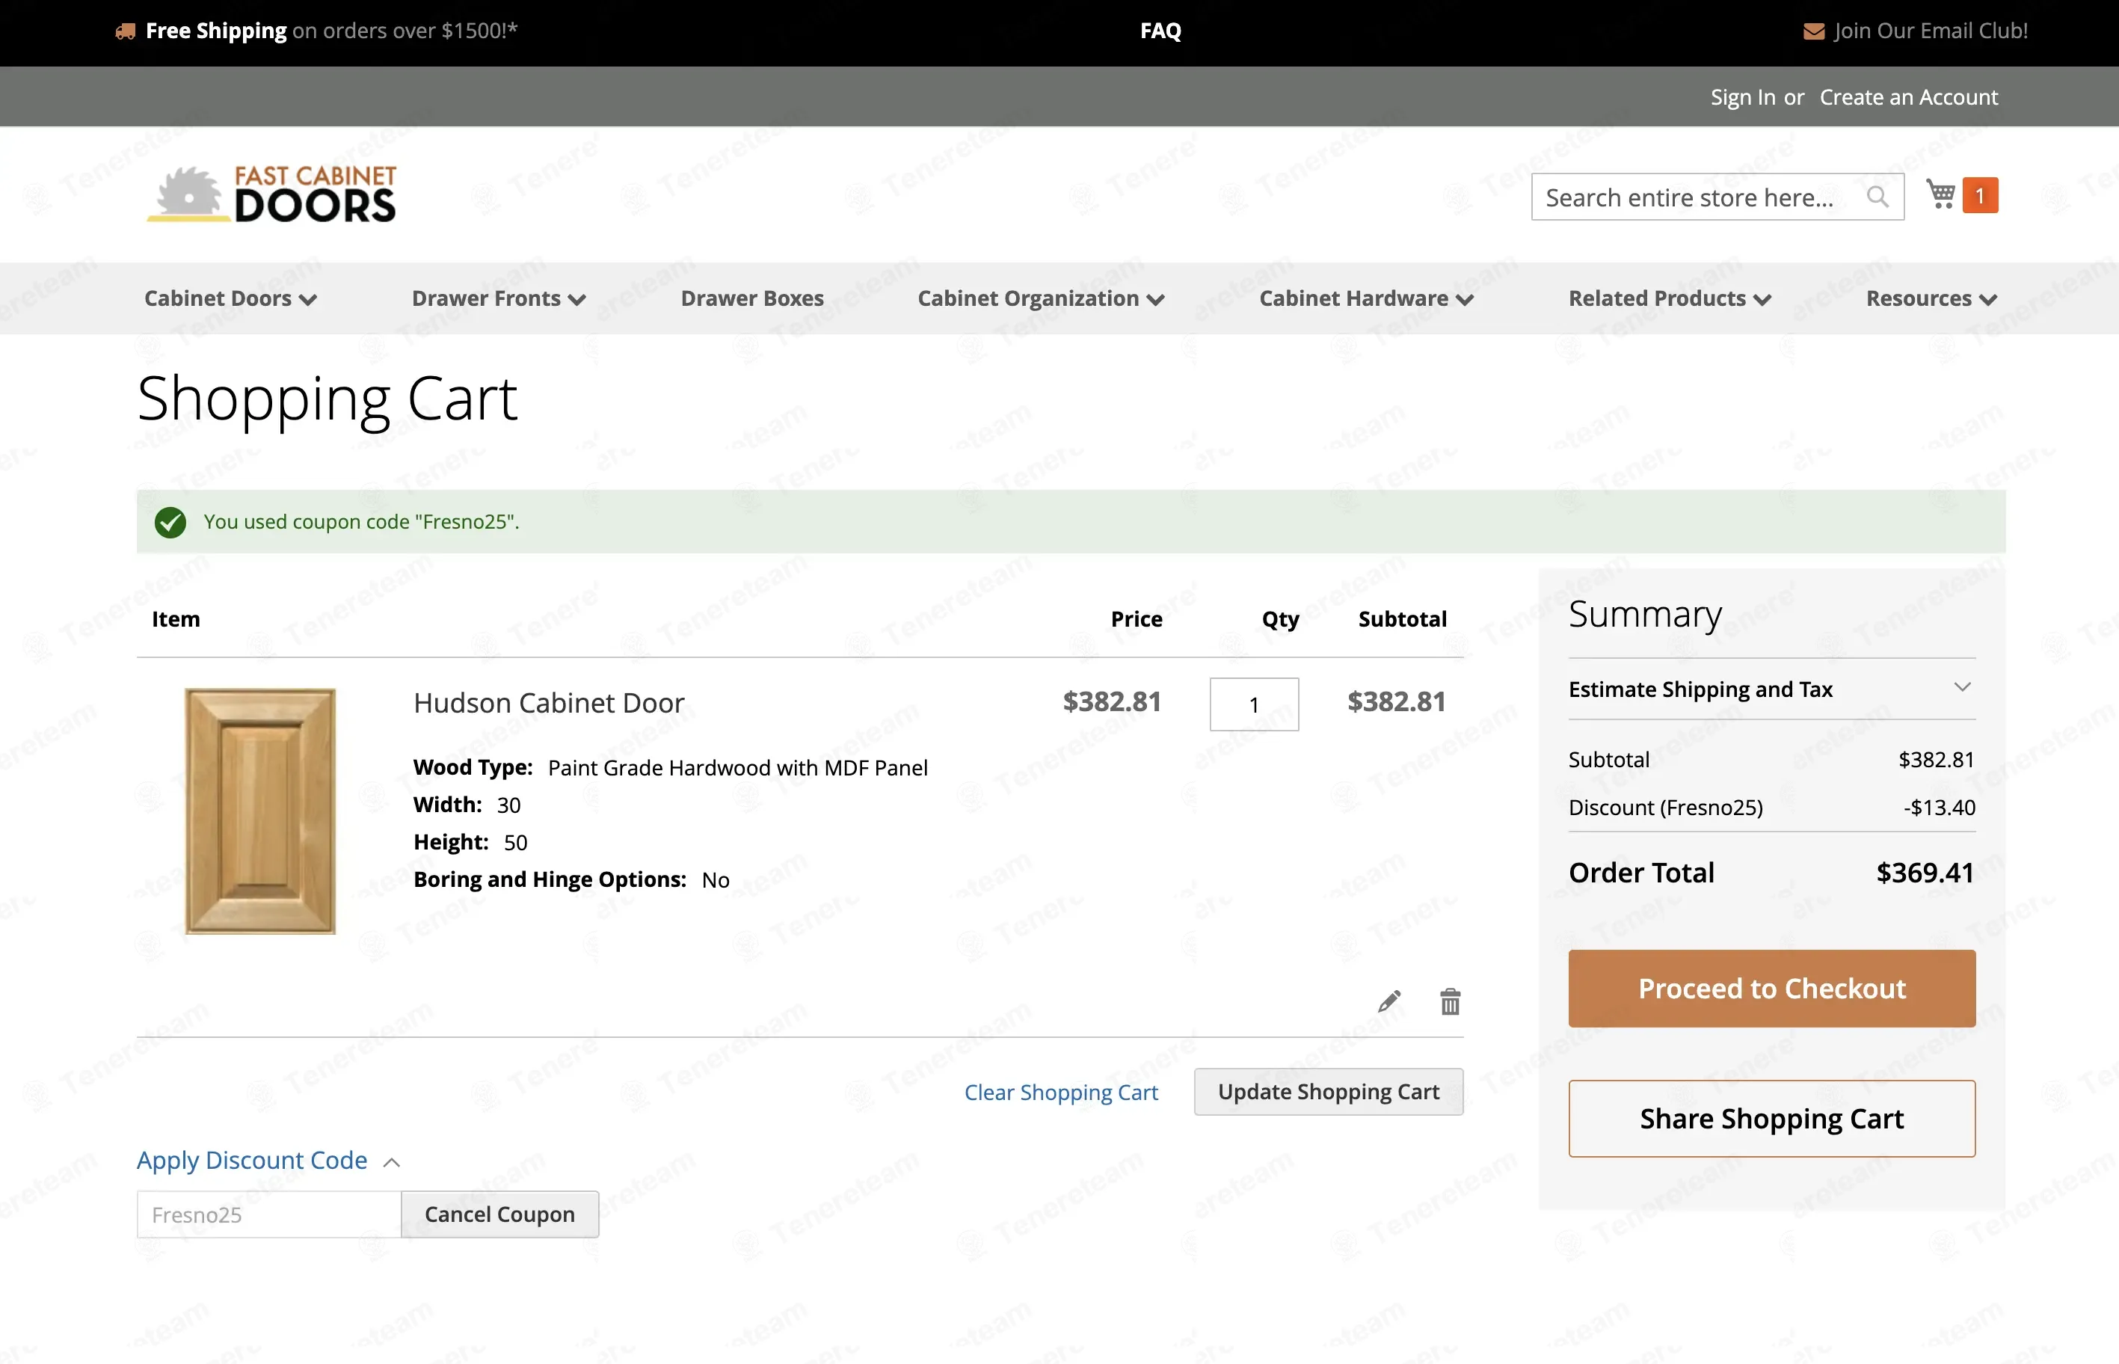Screen dimensions: 2119x1364
Task: Click the Fast Cabinet Doors logo
Action: point(272,194)
